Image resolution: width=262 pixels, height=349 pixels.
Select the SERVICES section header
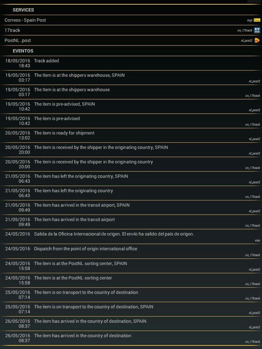click(x=23, y=10)
